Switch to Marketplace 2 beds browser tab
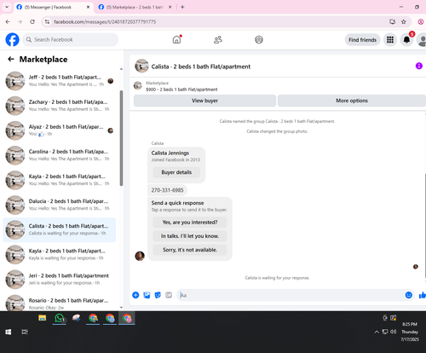 (x=135, y=7)
